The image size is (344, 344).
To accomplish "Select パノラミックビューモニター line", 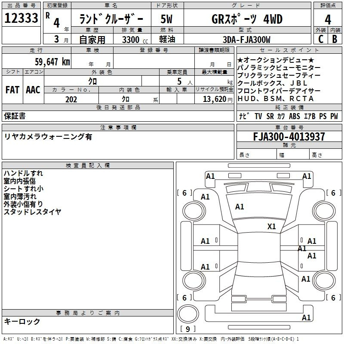I will 279,68.
